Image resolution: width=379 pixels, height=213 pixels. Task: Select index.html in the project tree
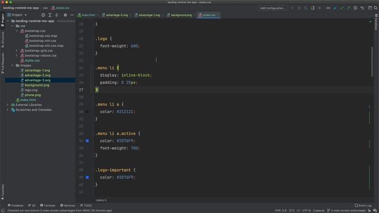coord(28,100)
